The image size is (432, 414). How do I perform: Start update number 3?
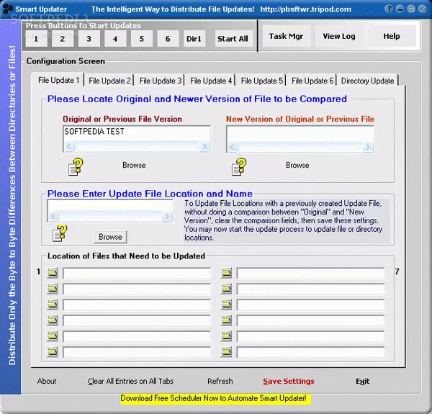(x=89, y=39)
